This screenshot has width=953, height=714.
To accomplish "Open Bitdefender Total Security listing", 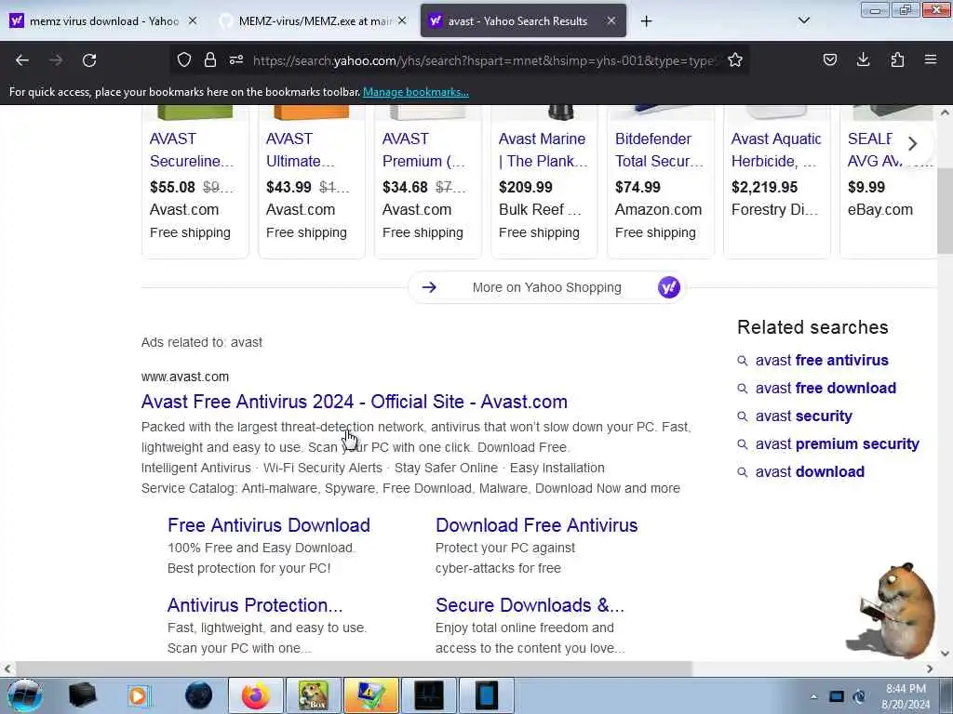I will [659, 150].
